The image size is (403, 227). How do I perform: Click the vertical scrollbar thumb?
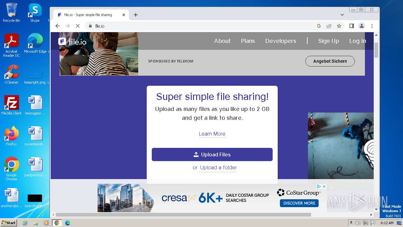[376, 50]
